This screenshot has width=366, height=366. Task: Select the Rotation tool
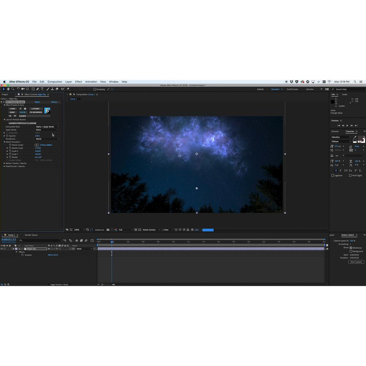[x=18, y=89]
